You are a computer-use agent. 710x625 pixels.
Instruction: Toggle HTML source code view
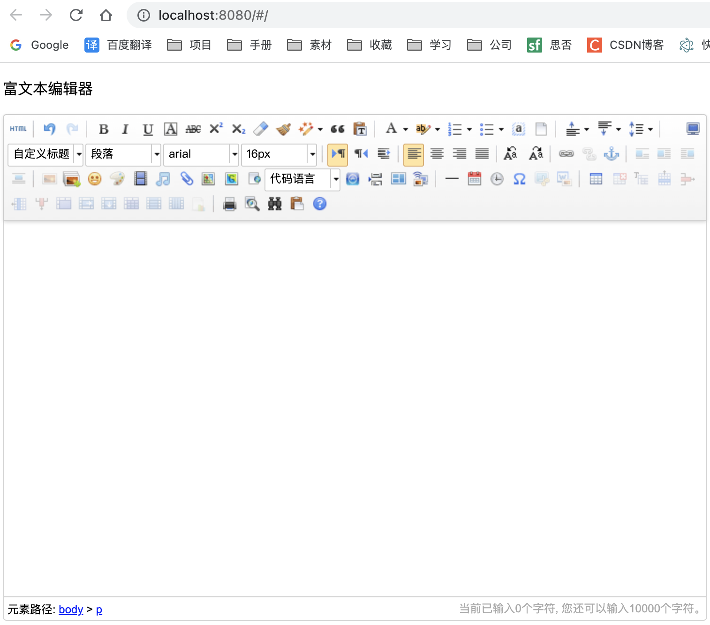[18, 129]
